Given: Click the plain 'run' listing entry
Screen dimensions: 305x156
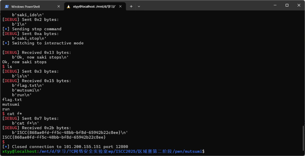Looking at the screenshot, I should 6,109.
